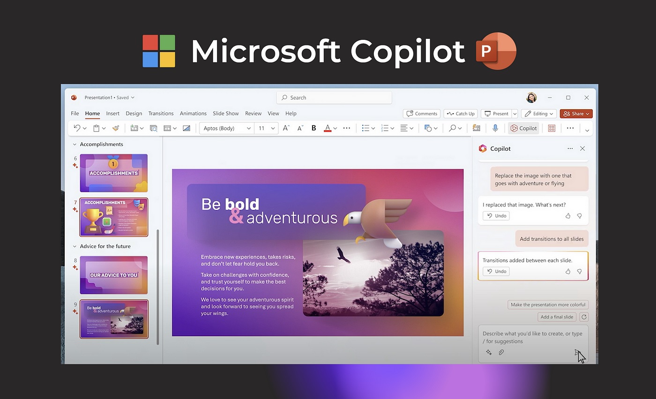Thumbs down the replaced image response
Screen dimensions: 656x399
tap(580, 216)
